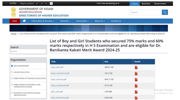180x100 pixels.
Task: Click the sidebar Search input field
Action: [28, 51]
